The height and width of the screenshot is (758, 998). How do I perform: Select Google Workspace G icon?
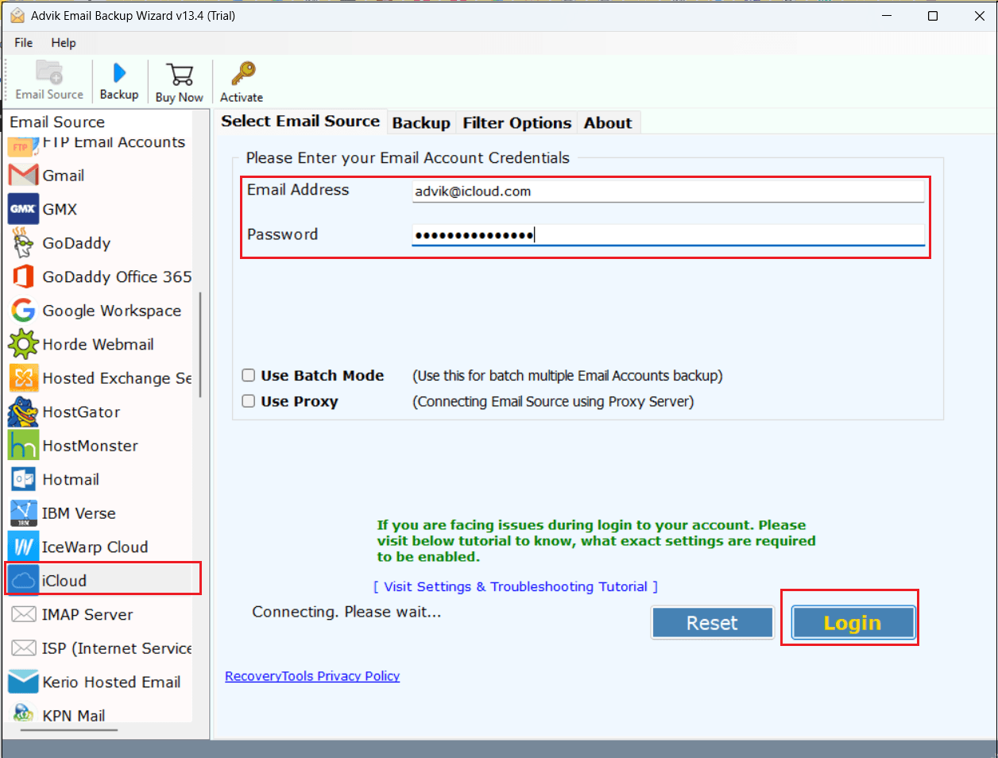tap(23, 310)
